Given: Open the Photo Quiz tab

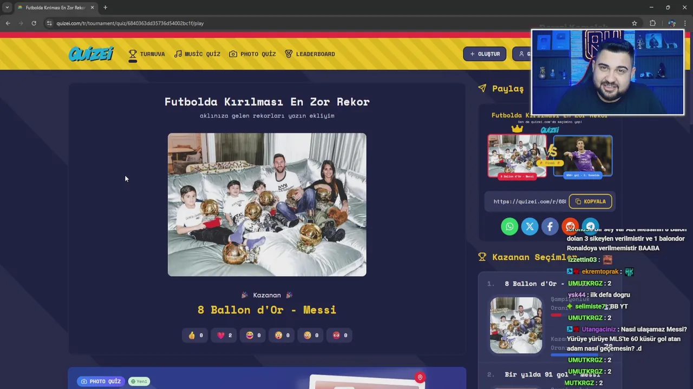Looking at the screenshot, I should tap(252, 54).
